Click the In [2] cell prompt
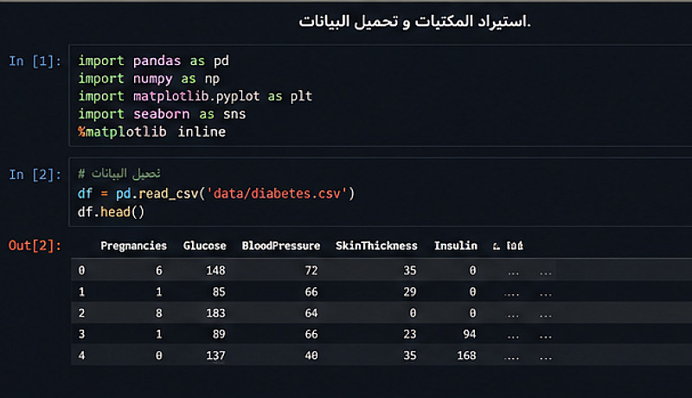This screenshot has height=398, width=692. pyautogui.click(x=35, y=175)
